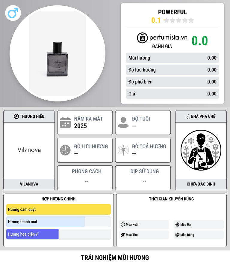Select the Mùa Thu season chip
230x275 pixels.
[x=144, y=235]
